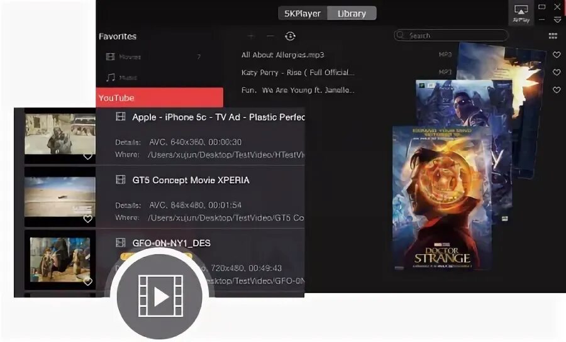Open the window dropdown menu arrow
The height and width of the screenshot is (342, 566).
(557, 20)
